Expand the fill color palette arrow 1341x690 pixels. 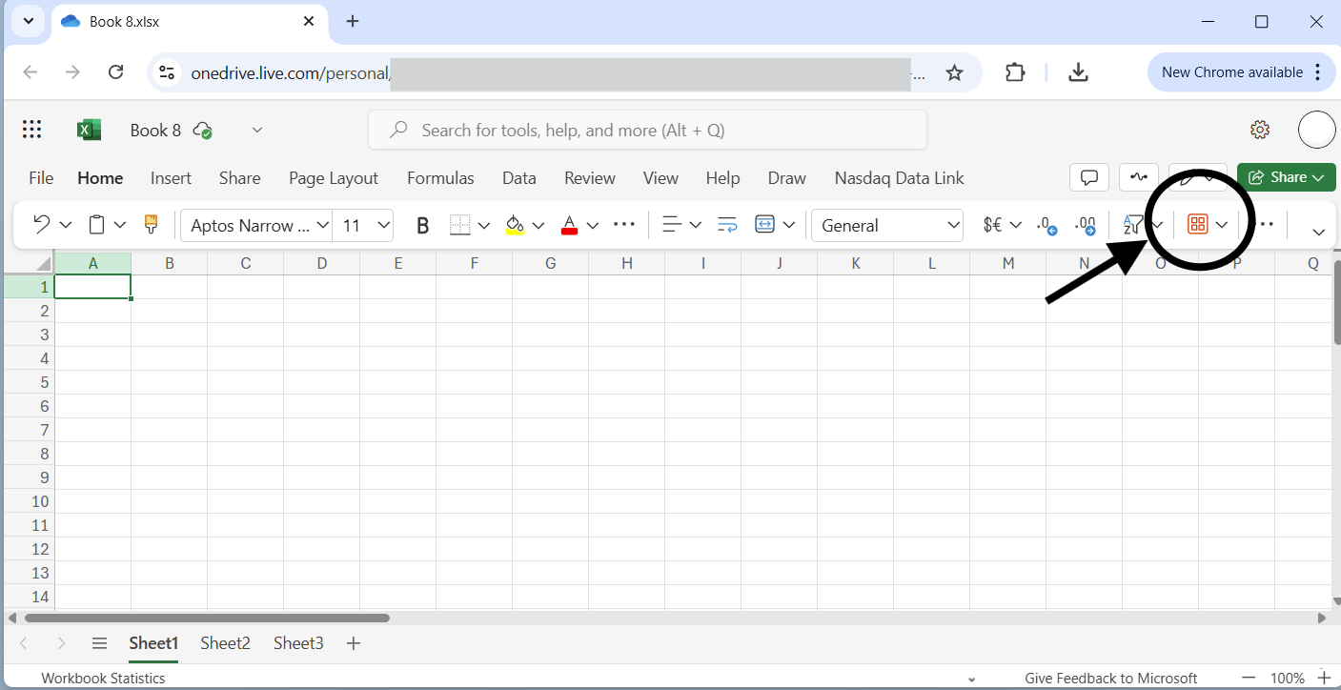[x=538, y=225]
